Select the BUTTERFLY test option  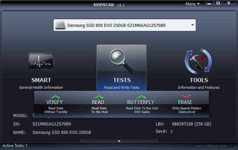pos(141,102)
